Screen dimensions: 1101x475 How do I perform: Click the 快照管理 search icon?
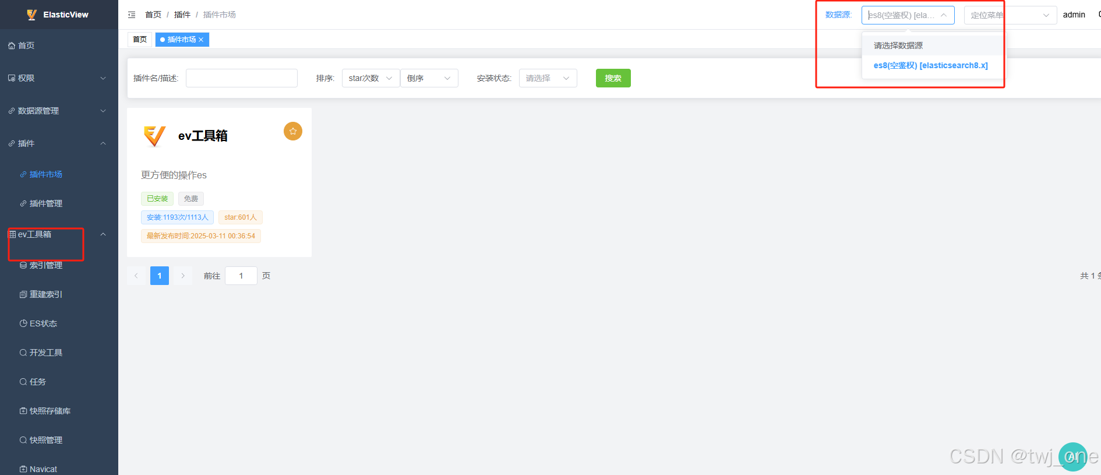click(x=23, y=440)
